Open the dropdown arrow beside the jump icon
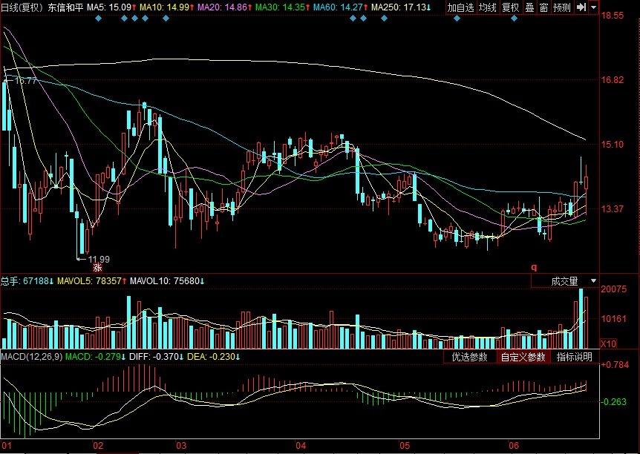The image size is (640, 454). [593, 7]
